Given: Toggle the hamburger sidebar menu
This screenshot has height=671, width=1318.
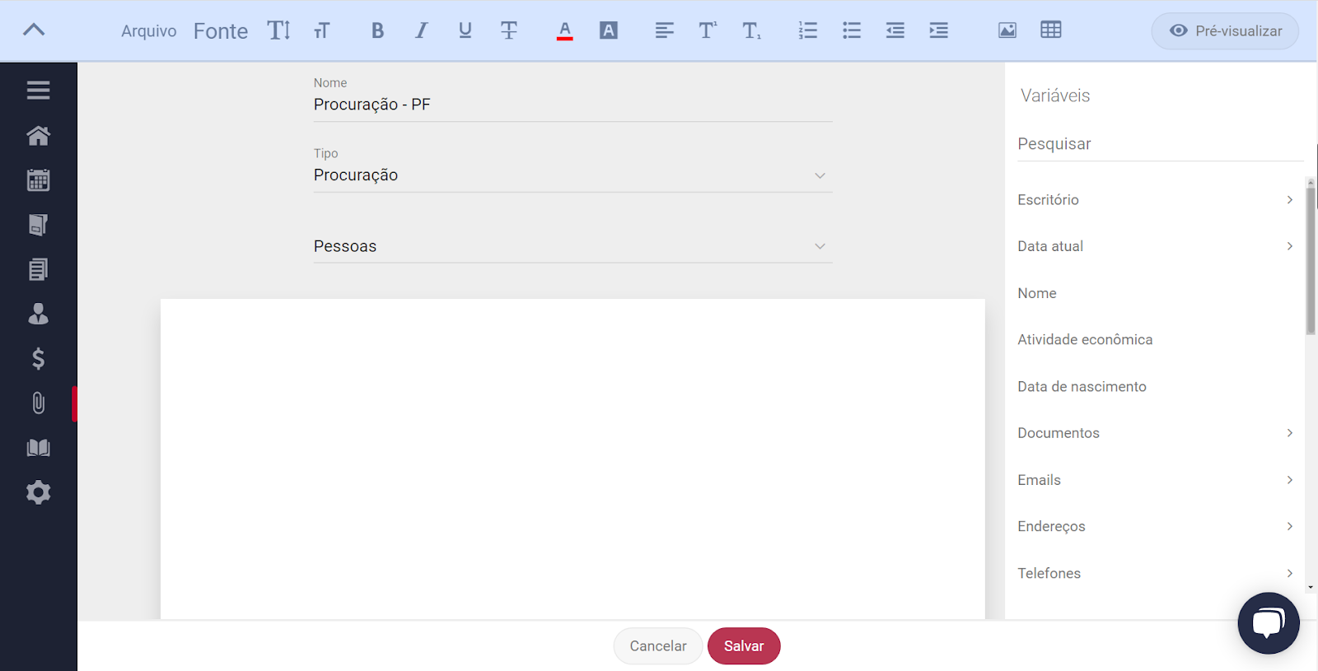Looking at the screenshot, I should (38, 90).
